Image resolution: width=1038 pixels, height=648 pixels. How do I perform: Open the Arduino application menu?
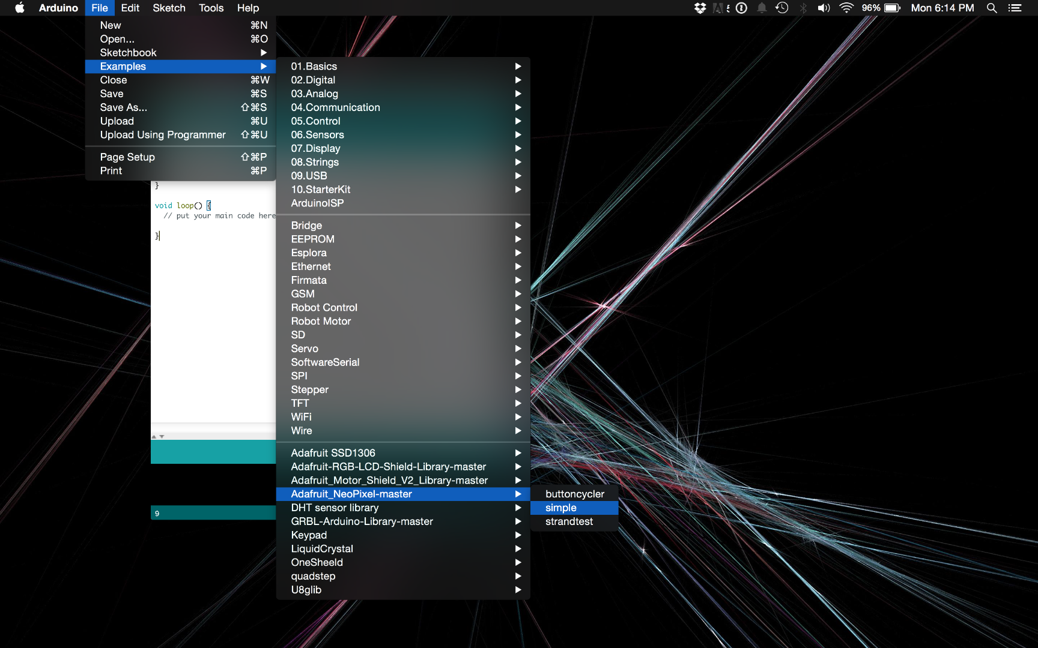(58, 8)
